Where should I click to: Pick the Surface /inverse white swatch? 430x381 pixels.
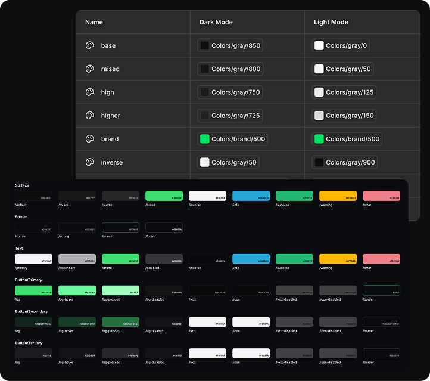(208, 196)
